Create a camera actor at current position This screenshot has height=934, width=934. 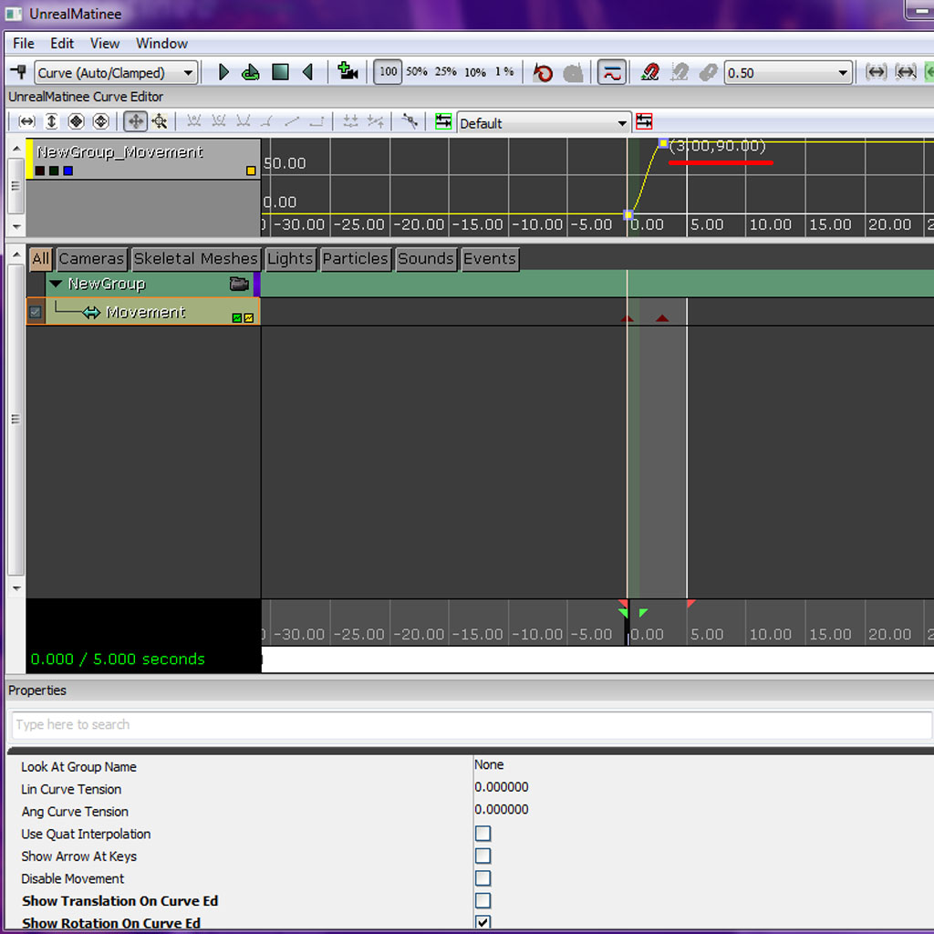(x=348, y=71)
